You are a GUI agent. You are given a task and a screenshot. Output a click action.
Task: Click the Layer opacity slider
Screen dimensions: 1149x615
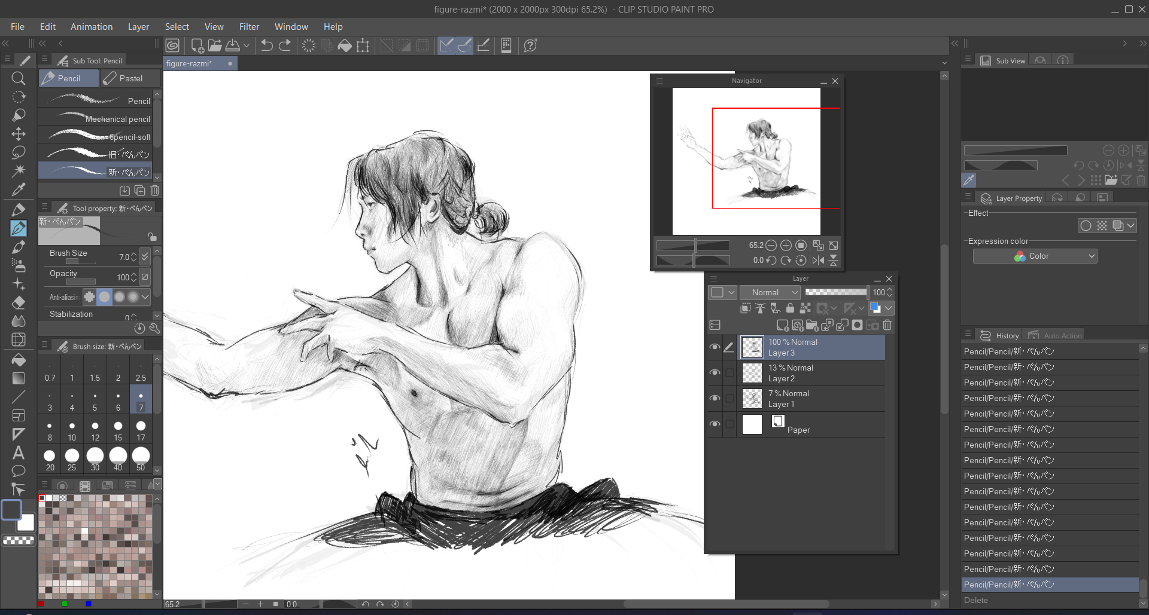tap(836, 292)
